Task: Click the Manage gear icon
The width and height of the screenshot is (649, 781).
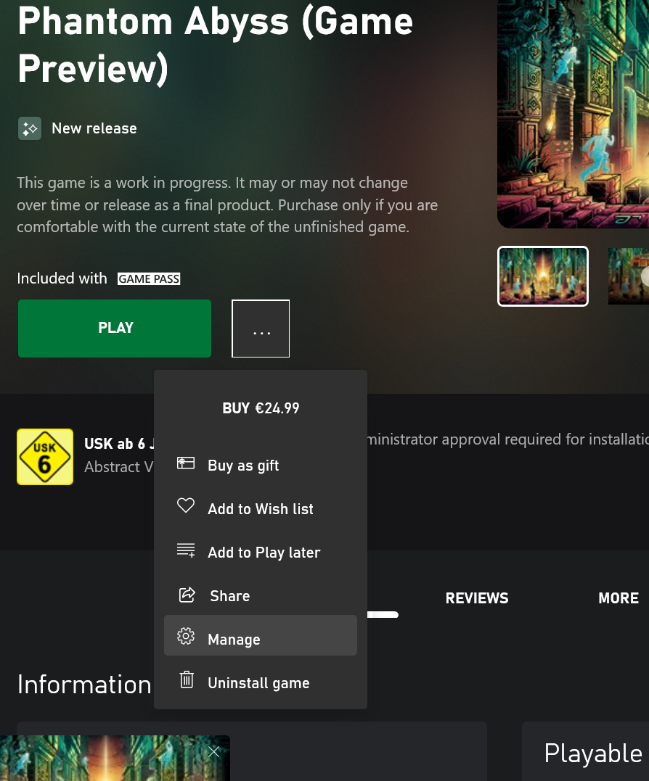Action: coord(186,636)
